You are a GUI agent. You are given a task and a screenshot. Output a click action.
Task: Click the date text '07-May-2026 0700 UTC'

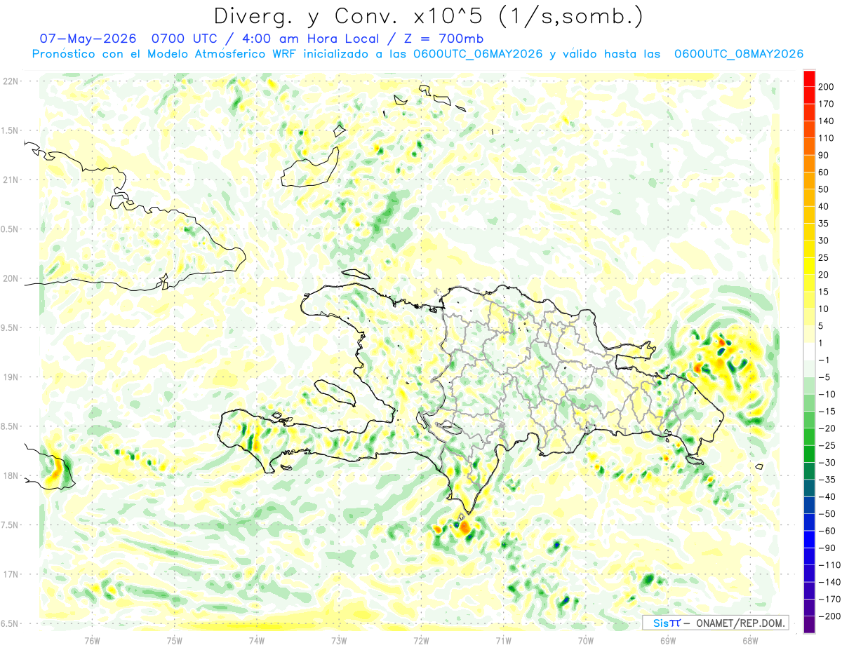click(x=125, y=38)
